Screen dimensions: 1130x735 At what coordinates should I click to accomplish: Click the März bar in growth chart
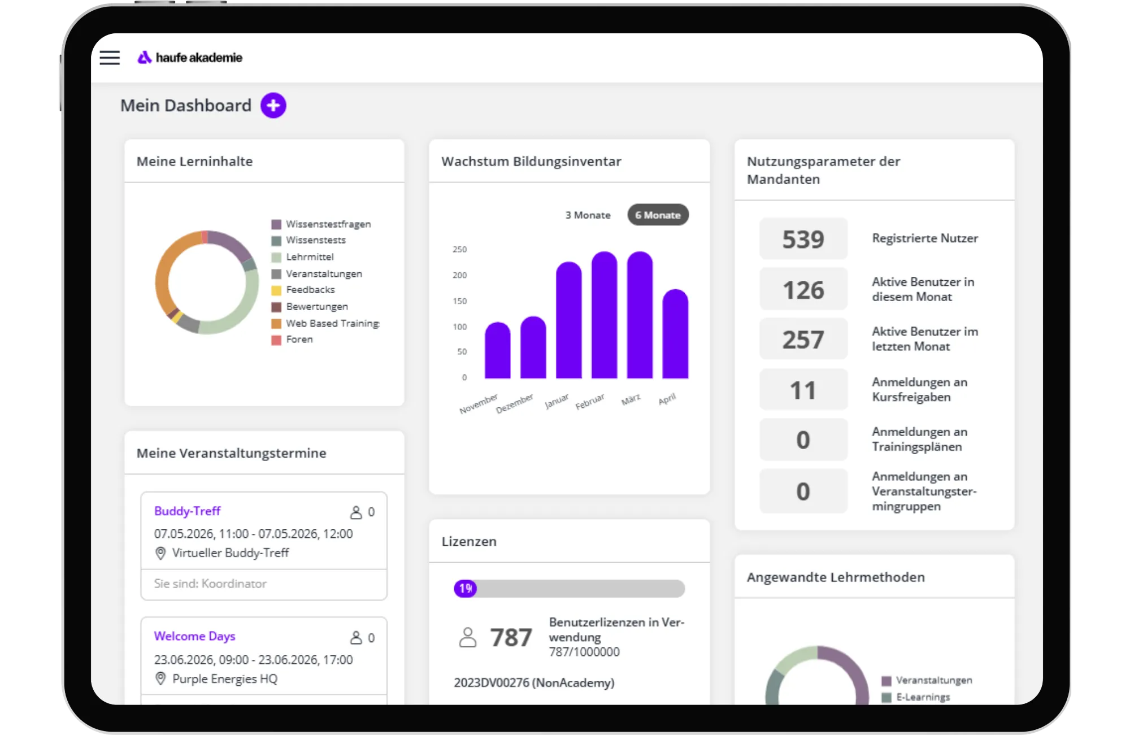coord(640,315)
